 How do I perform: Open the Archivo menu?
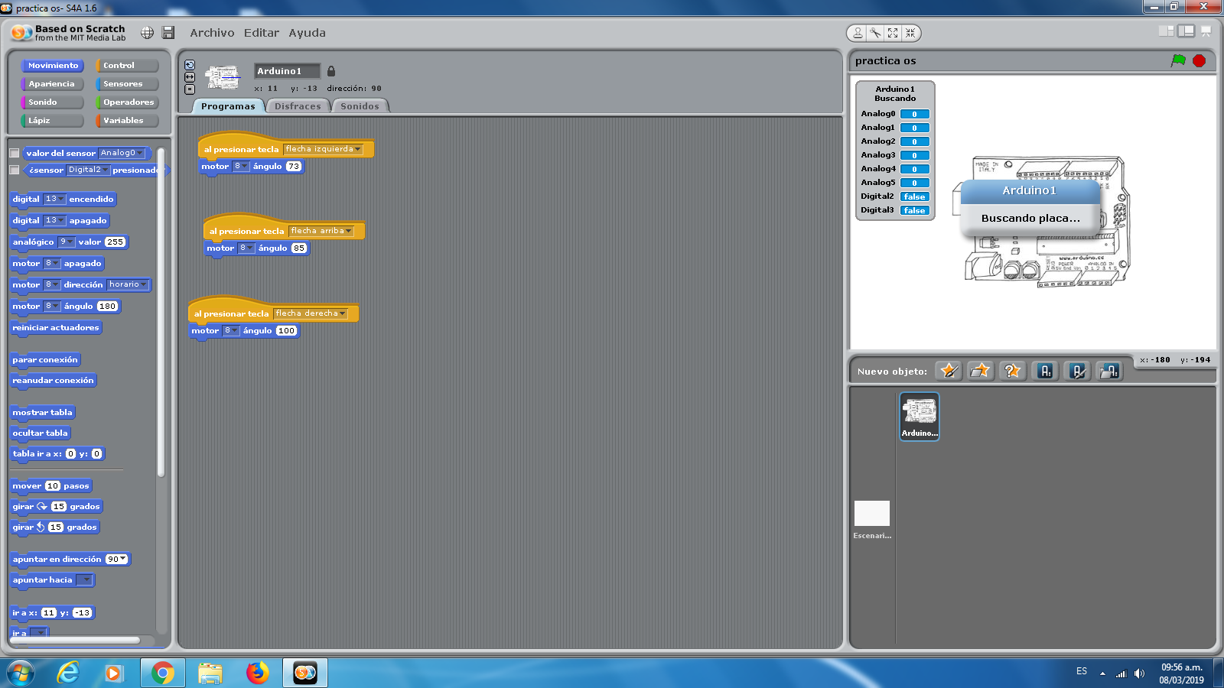(212, 33)
